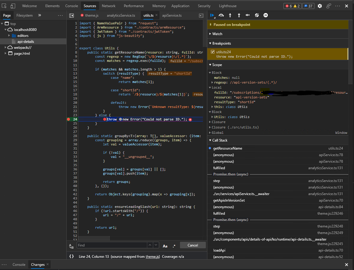The width and height of the screenshot is (354, 270).
Task: Open the customize DevTools three-dot menu
Action: [338, 6]
